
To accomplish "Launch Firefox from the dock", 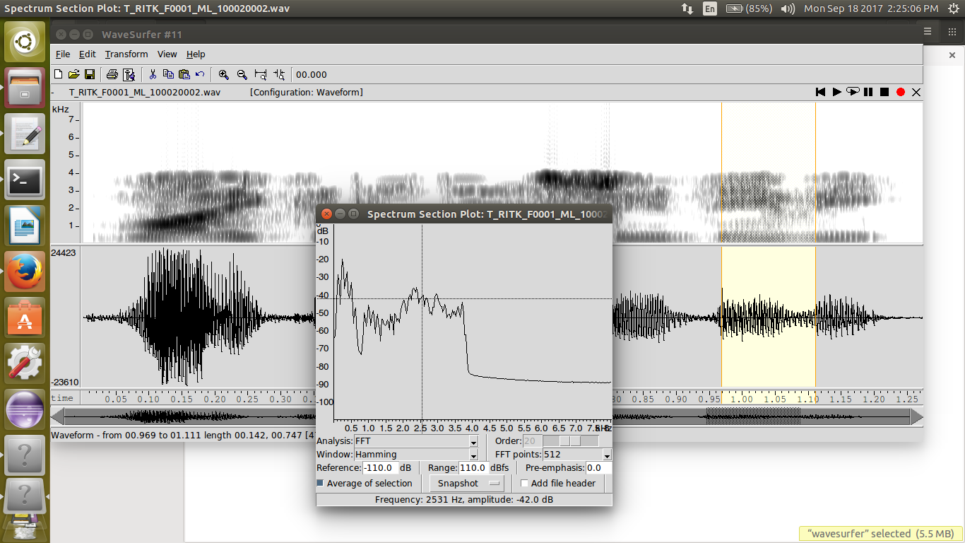I will pos(25,271).
